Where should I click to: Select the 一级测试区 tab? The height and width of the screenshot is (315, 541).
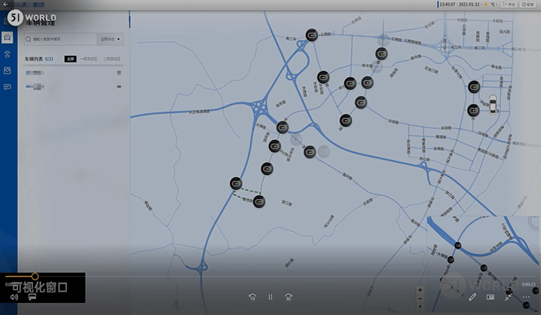[x=89, y=58]
